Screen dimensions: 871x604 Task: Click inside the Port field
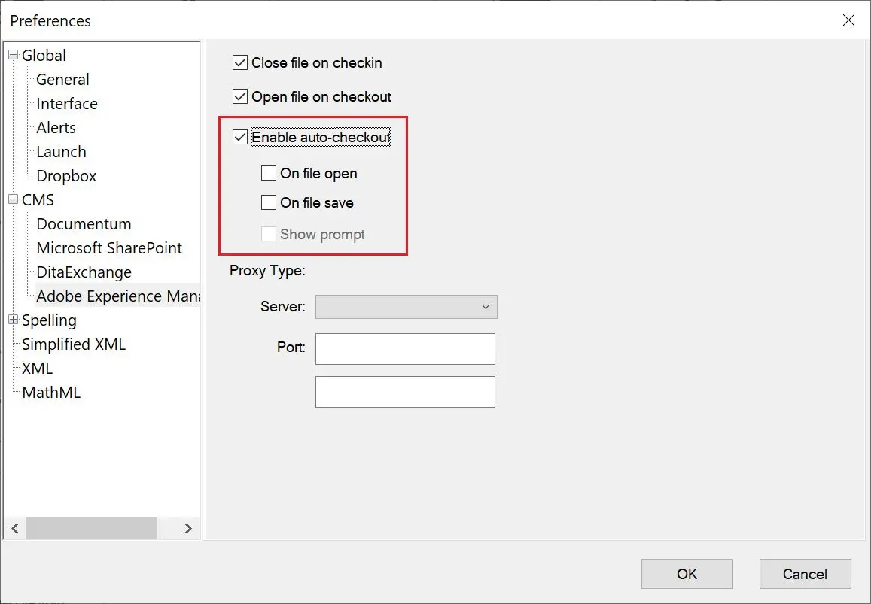click(x=404, y=348)
